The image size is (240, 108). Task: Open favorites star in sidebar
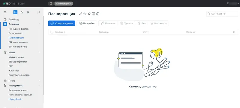pyautogui.click(x=22, y=12)
